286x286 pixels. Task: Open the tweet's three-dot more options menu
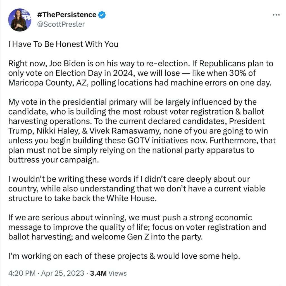[275, 15]
